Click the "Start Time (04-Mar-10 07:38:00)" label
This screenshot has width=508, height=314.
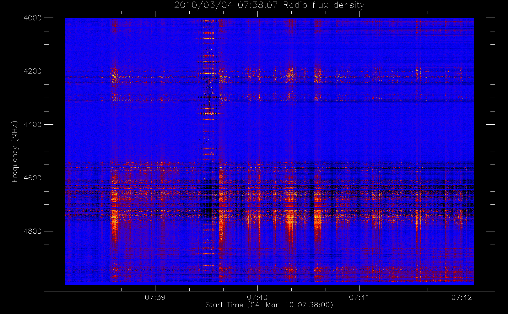click(269, 305)
